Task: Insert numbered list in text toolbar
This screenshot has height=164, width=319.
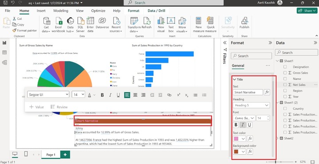Action: click(x=204, y=95)
